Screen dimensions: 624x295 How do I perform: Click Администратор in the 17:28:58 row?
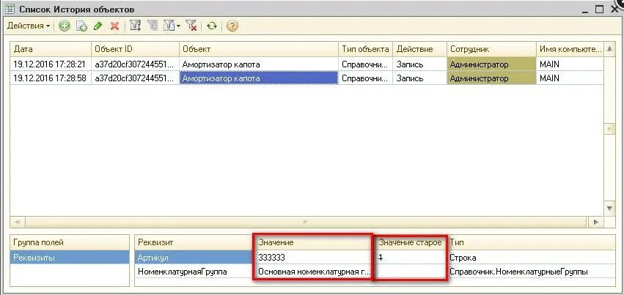pyautogui.click(x=491, y=78)
